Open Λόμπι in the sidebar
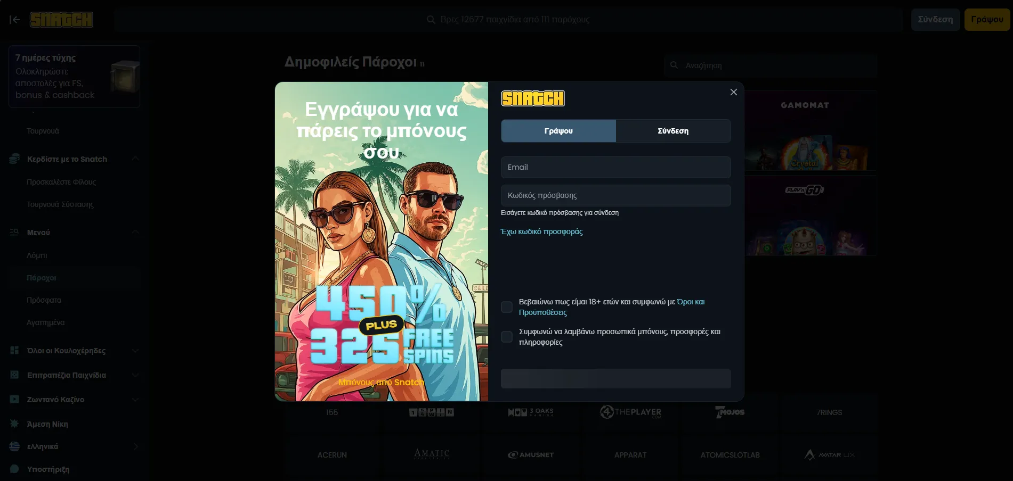Viewport: 1013px width, 481px height. 37,255
